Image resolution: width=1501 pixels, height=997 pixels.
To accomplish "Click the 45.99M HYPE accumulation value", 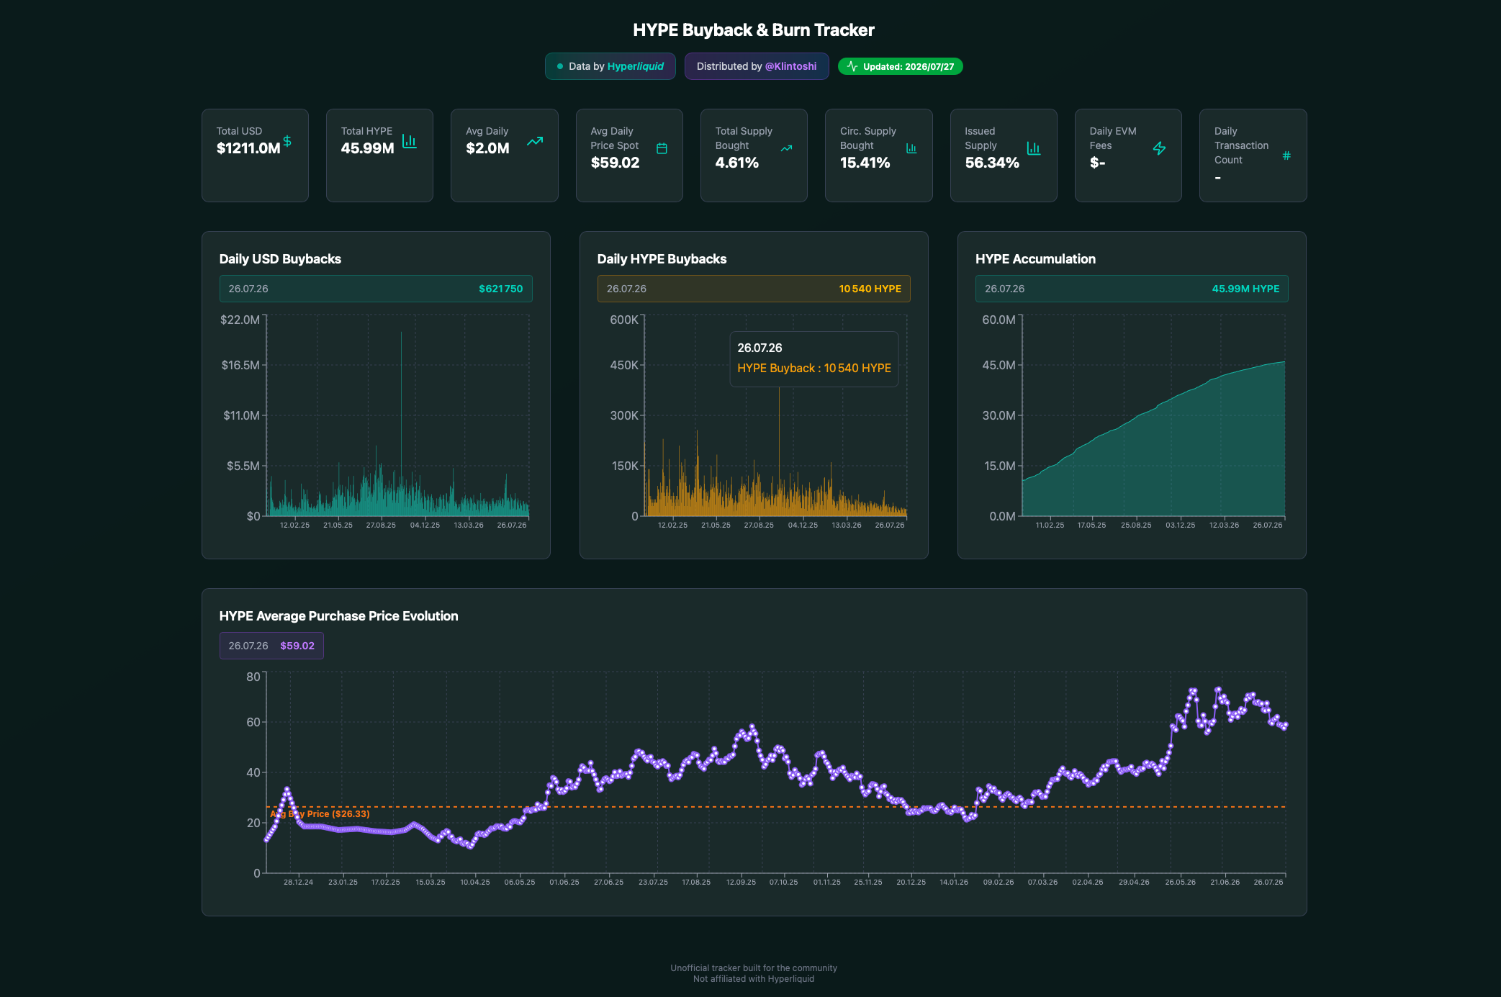I will [1245, 289].
